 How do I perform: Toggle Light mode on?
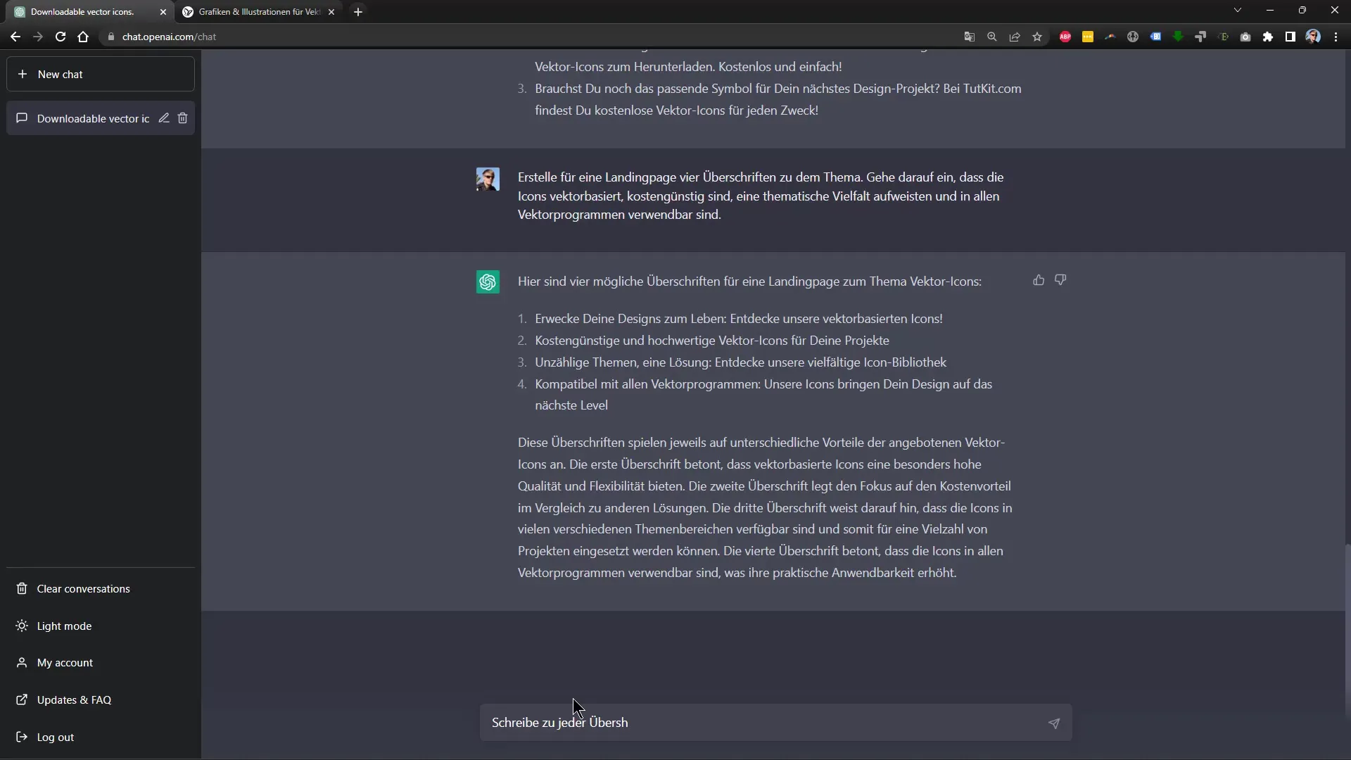63,626
